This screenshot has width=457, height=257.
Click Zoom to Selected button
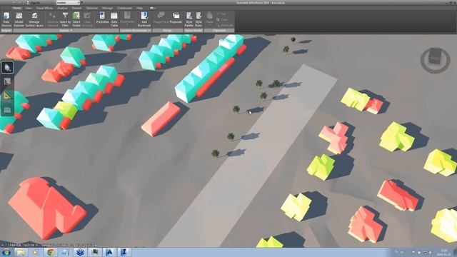coord(53,19)
